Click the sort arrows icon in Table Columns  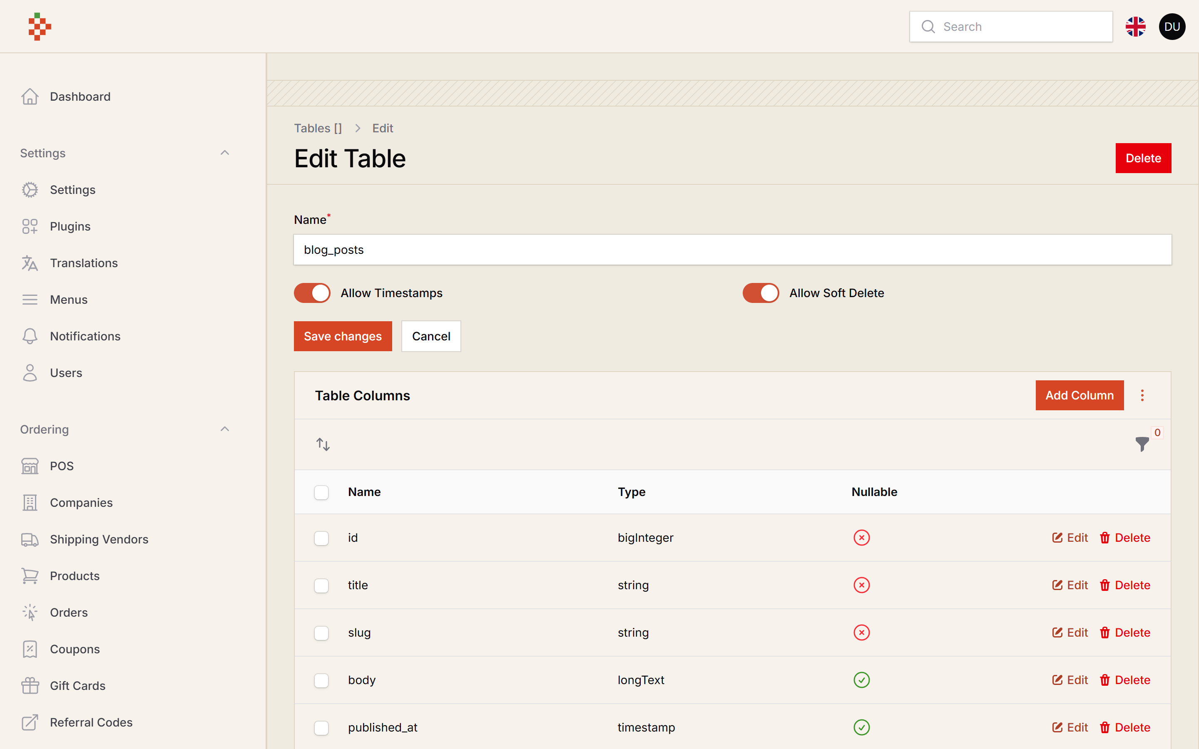(x=323, y=444)
